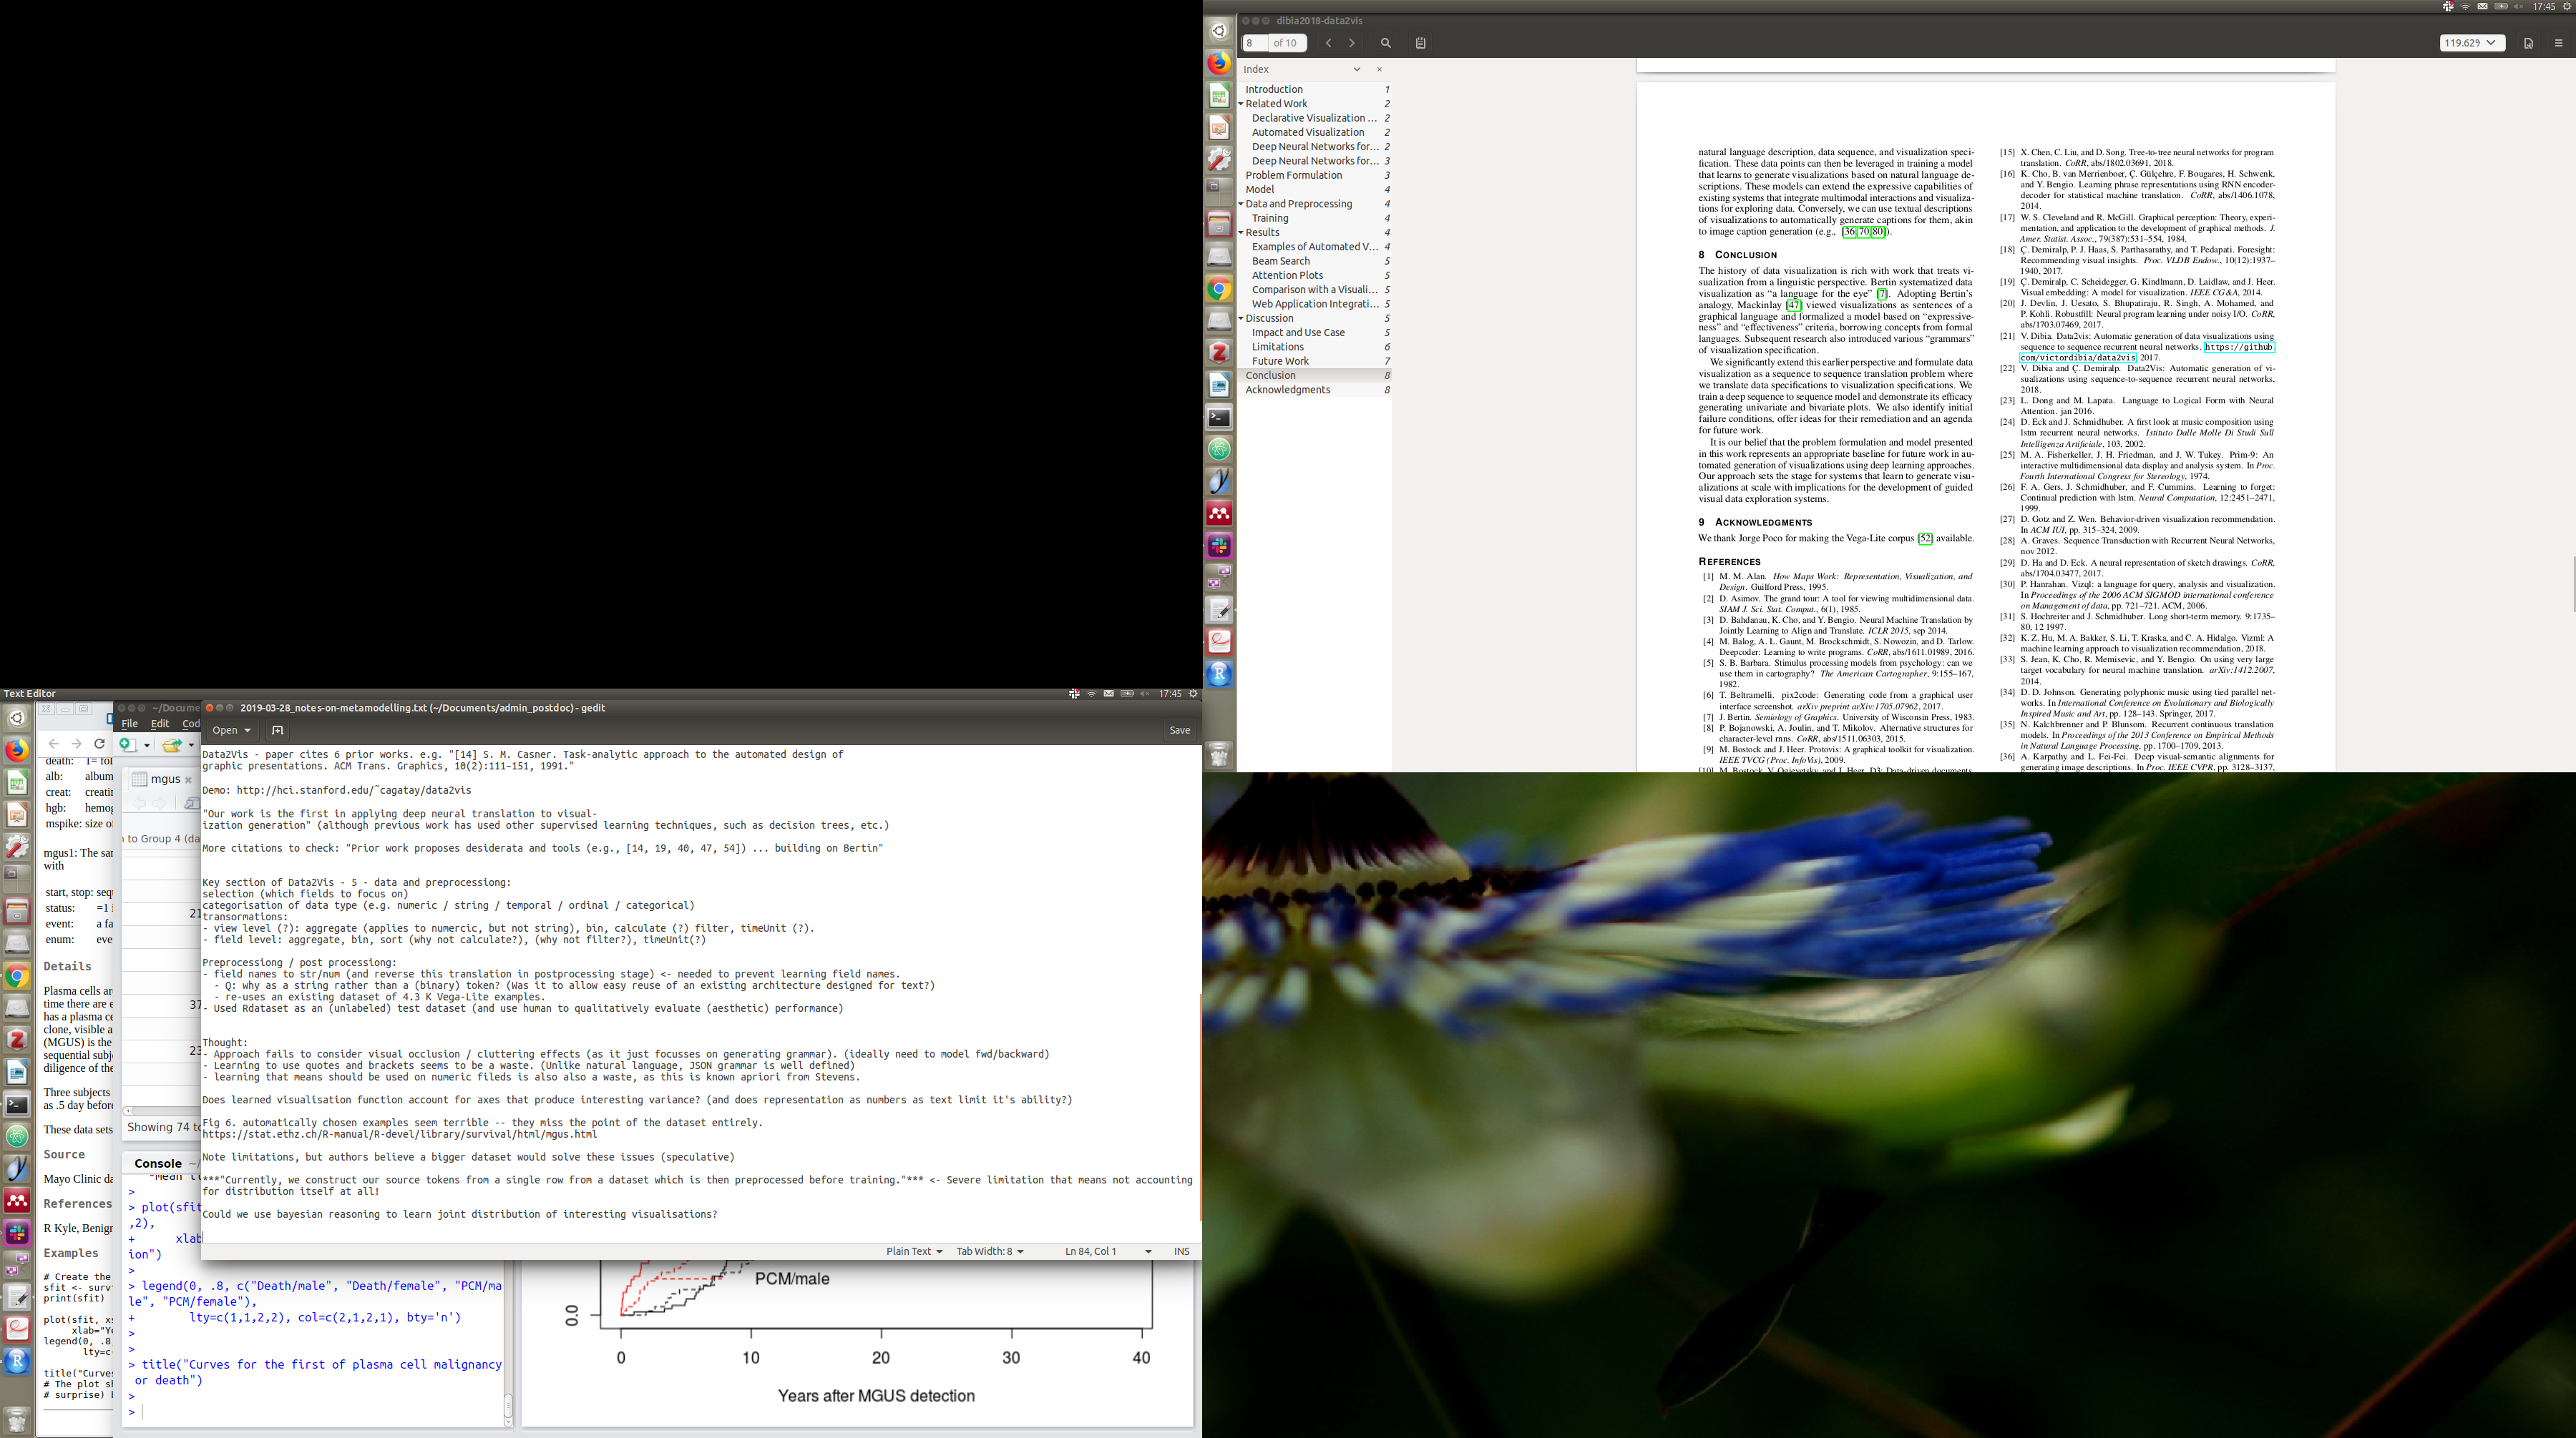
Task: Click gedit's new document icon
Action: [277, 731]
